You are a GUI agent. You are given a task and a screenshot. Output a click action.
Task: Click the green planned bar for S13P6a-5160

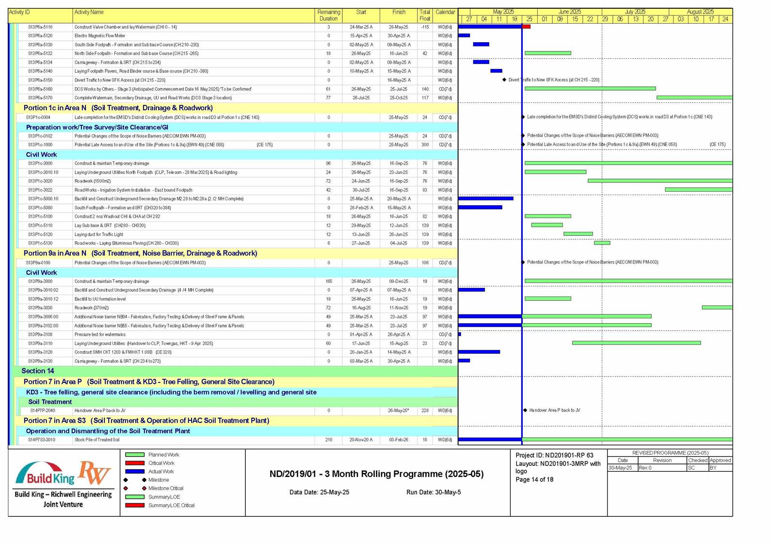point(590,89)
